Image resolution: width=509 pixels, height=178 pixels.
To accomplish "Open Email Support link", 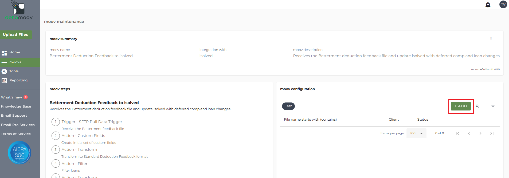I will click(x=14, y=116).
